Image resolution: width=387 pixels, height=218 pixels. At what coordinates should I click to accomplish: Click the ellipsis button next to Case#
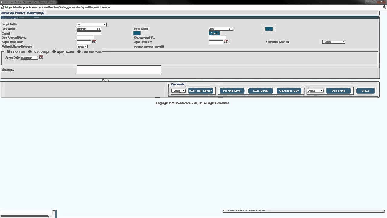(x=137, y=33)
